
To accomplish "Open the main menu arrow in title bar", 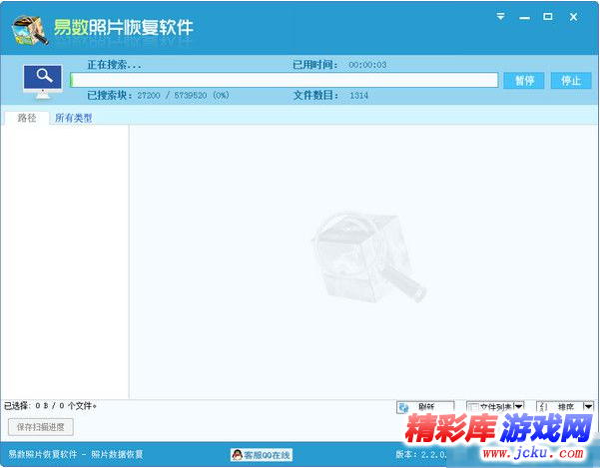I will click(500, 16).
